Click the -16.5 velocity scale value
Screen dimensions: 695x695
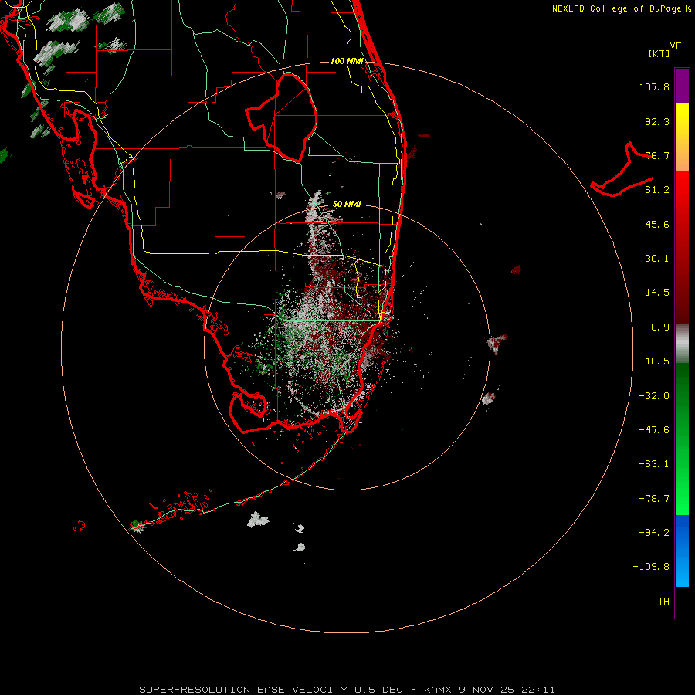tap(654, 361)
